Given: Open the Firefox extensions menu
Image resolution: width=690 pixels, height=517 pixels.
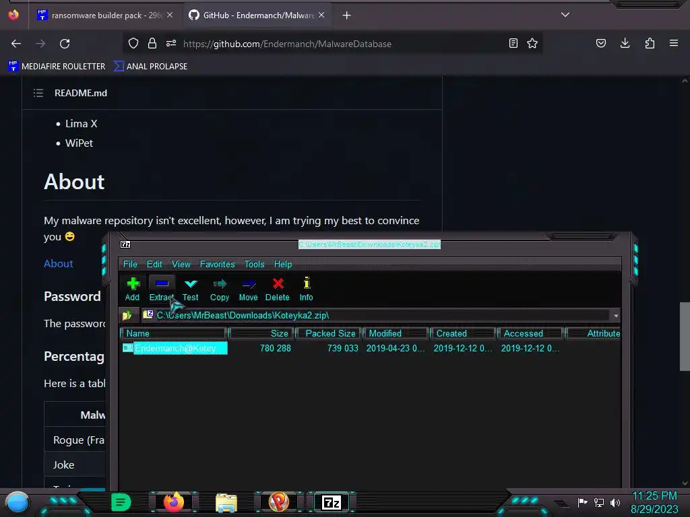Looking at the screenshot, I should tap(650, 43).
